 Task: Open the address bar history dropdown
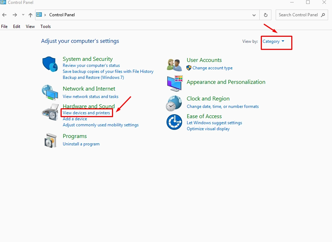[x=254, y=15]
